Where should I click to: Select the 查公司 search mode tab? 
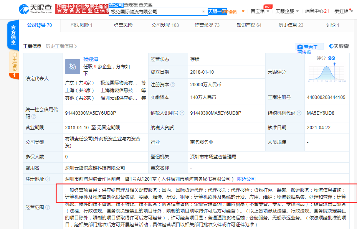pyautogui.click(x=116, y=5)
